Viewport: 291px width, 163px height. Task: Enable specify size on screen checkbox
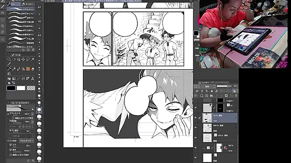tap(13, 118)
